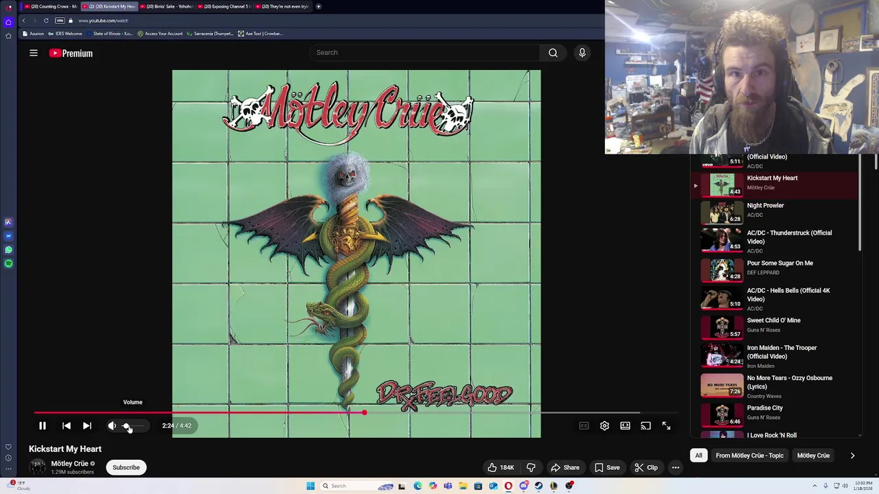Screen dimensions: 879x494
Task: Play AC/DC Thunderstruck from the playlist
Action: (x=776, y=241)
